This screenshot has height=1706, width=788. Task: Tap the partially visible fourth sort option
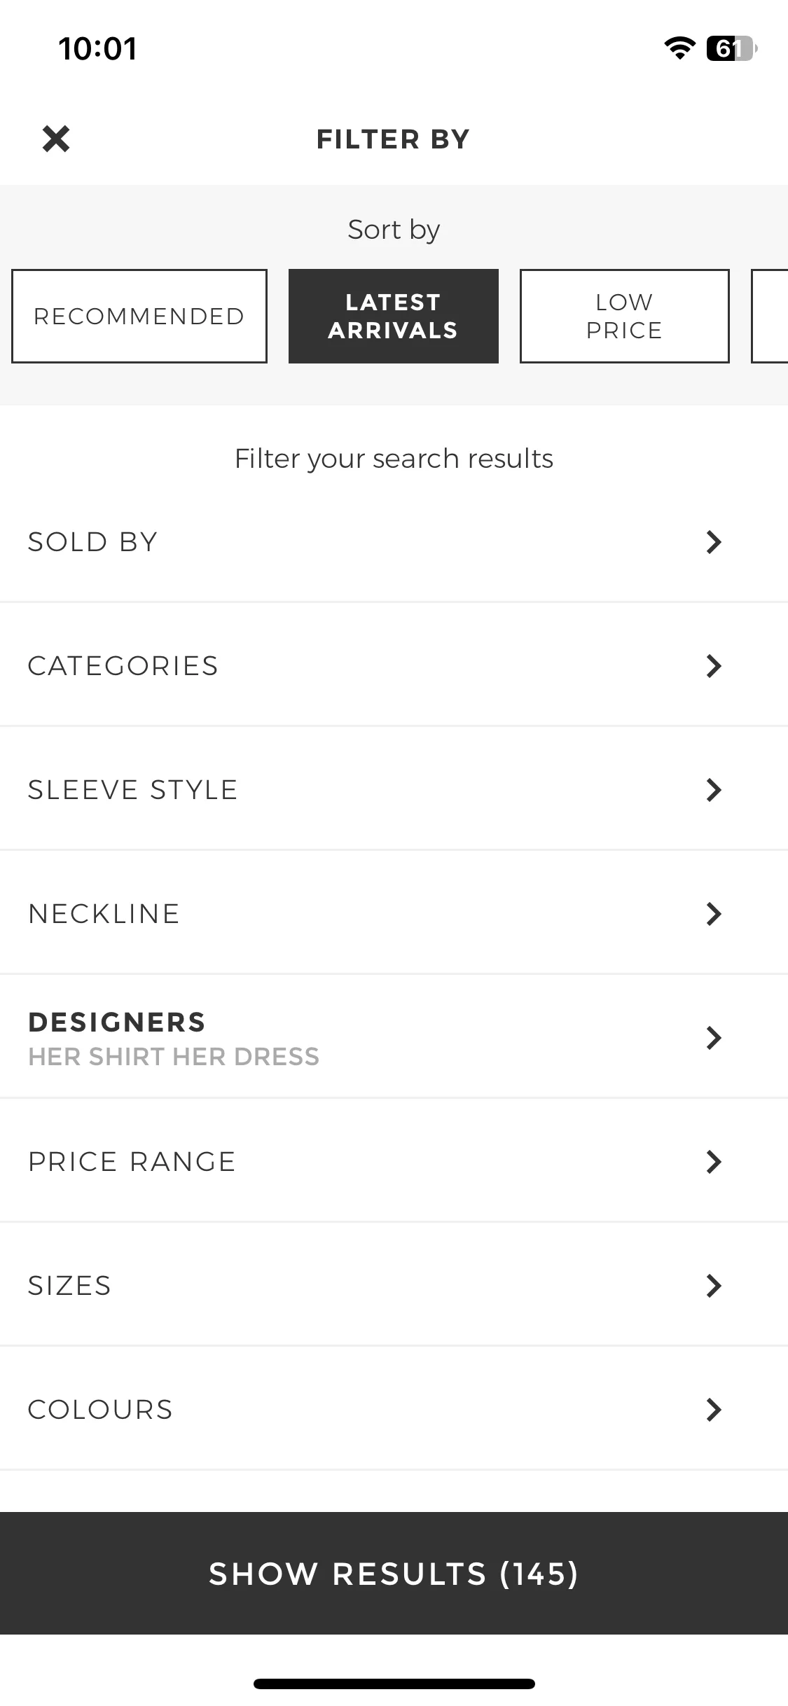point(770,316)
